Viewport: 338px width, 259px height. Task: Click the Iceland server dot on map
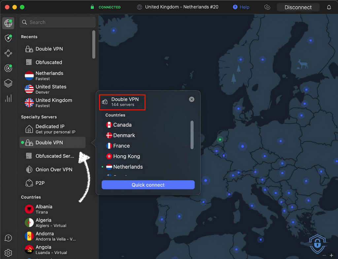coord(114,31)
